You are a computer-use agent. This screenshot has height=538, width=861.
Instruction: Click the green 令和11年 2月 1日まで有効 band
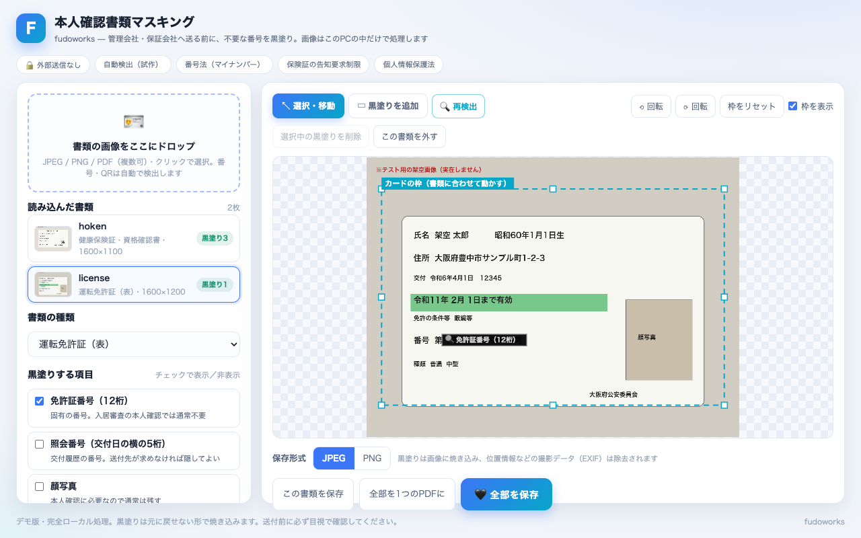click(509, 302)
